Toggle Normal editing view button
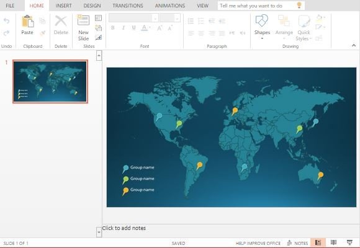The image size is (360, 248). click(x=318, y=242)
